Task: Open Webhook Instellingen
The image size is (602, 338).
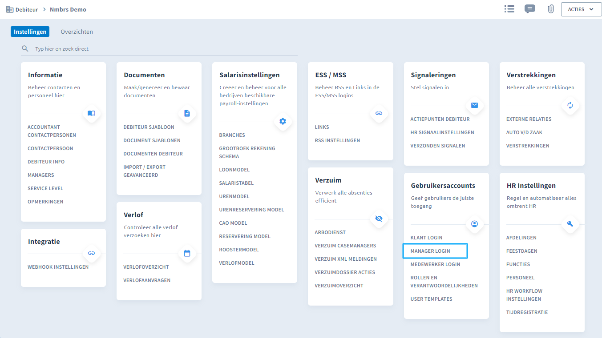Action: tap(58, 267)
